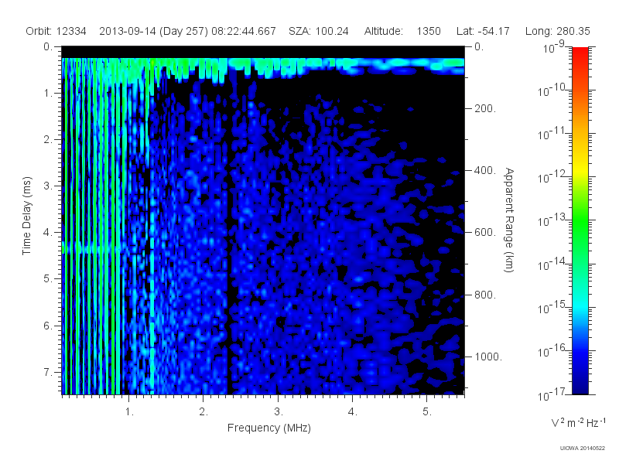
Task: Click the color bar label at exponent -9
Action: [553, 48]
